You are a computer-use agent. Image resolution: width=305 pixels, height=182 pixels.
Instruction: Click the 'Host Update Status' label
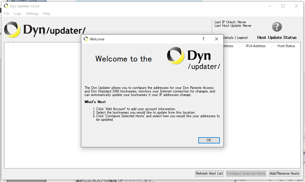pyautogui.click(x=277, y=37)
